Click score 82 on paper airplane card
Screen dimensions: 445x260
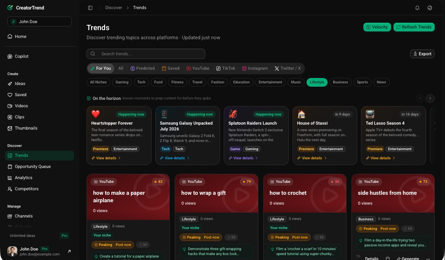158,182
